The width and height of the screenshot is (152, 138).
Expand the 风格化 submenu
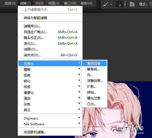[50, 63]
